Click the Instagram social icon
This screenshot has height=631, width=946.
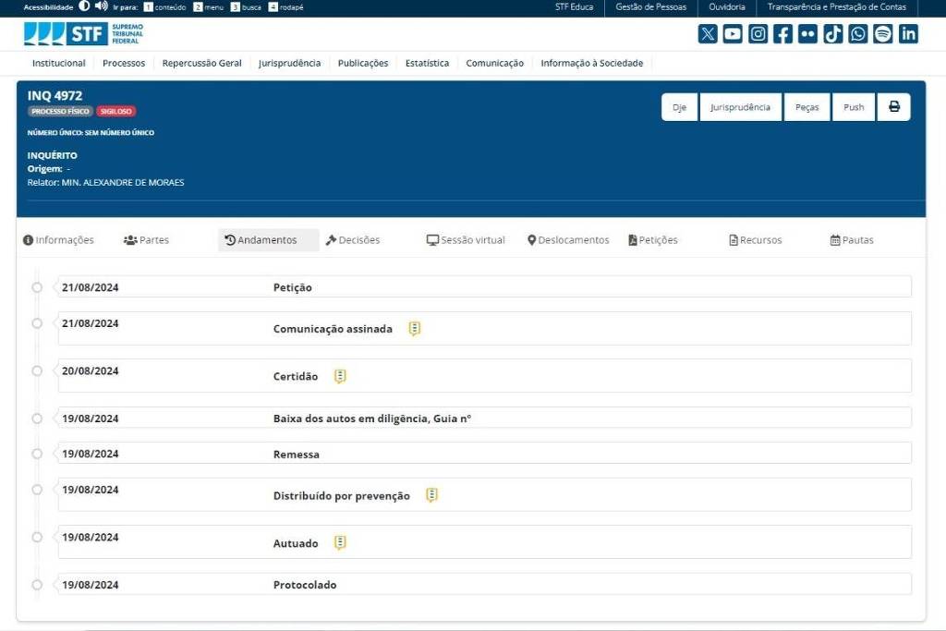point(758,34)
